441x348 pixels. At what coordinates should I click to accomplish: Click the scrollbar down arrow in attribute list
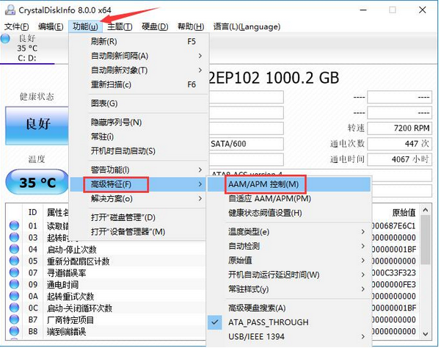tap(426, 333)
